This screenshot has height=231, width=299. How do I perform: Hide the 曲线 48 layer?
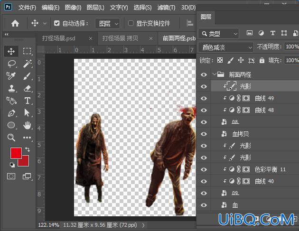[x=204, y=110]
